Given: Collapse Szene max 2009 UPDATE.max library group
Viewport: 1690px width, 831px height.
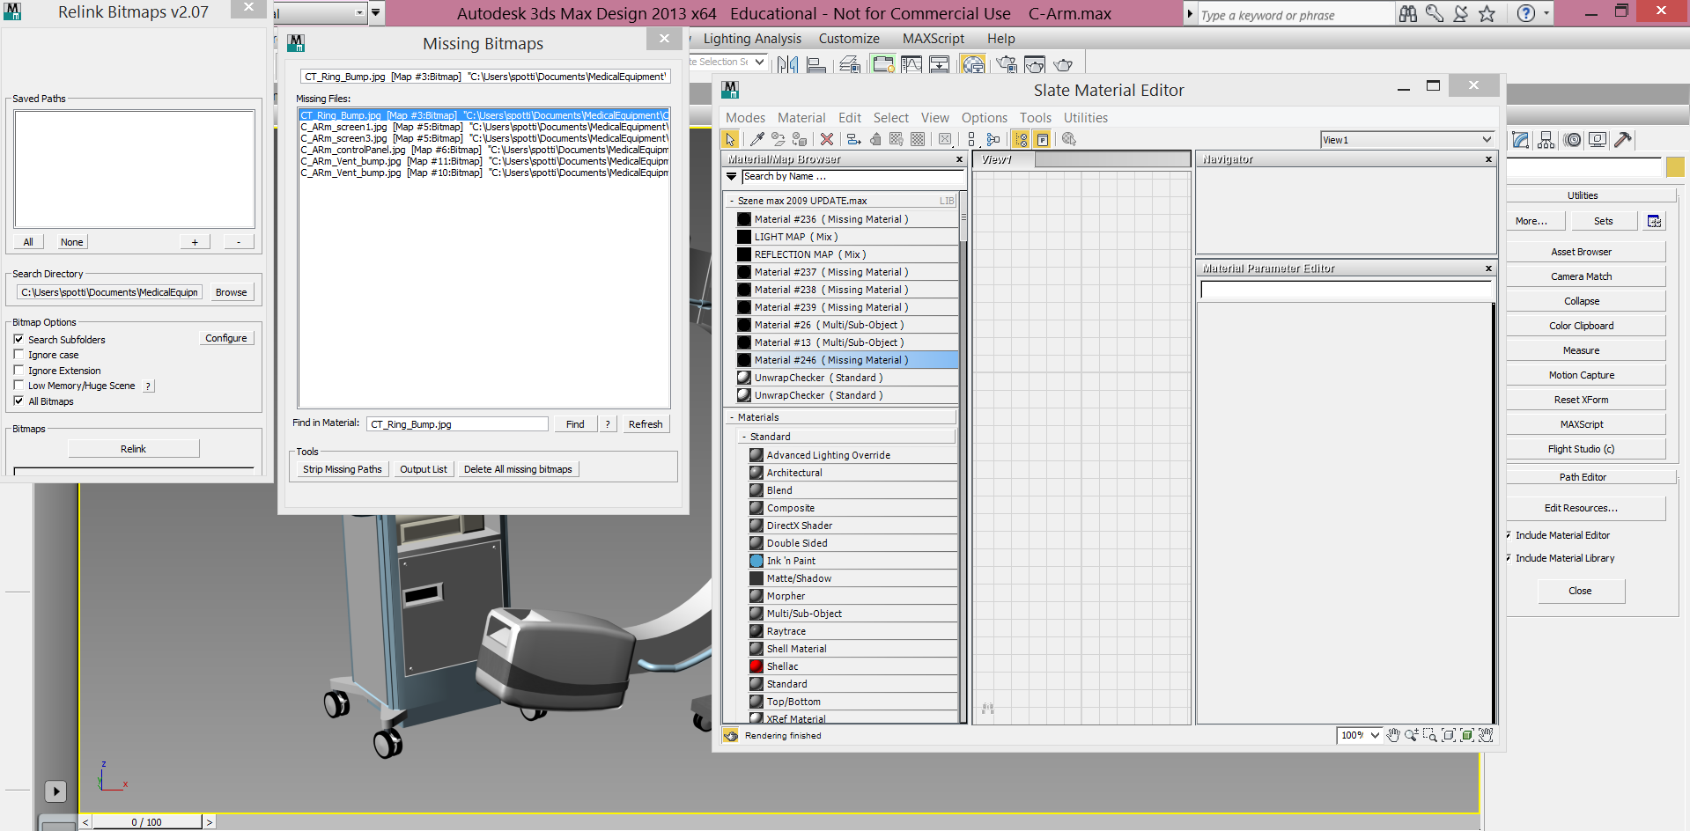Looking at the screenshot, I should [x=731, y=201].
